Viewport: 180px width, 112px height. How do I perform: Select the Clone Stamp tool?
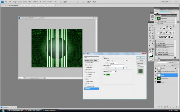tap(150, 36)
